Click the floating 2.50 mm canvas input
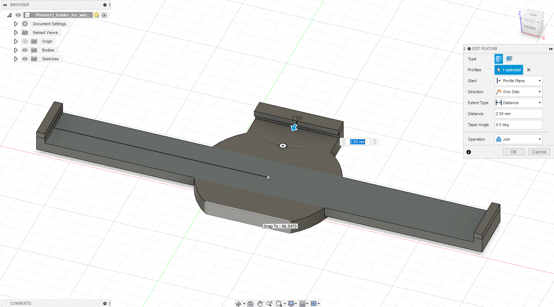 [357, 142]
